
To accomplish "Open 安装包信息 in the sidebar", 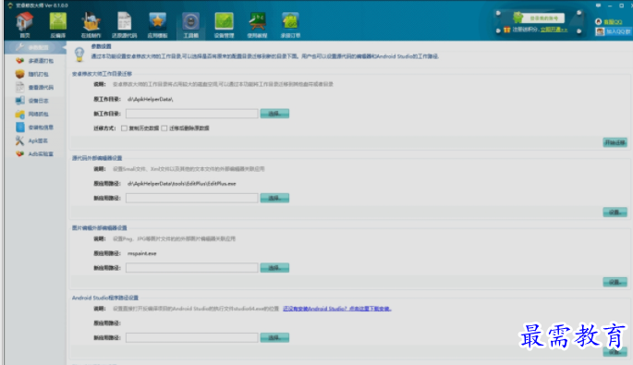I will 35,128.
